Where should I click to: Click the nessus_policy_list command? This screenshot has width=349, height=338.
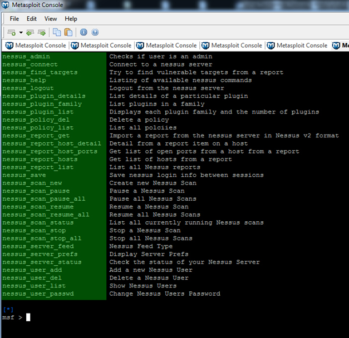click(x=38, y=128)
